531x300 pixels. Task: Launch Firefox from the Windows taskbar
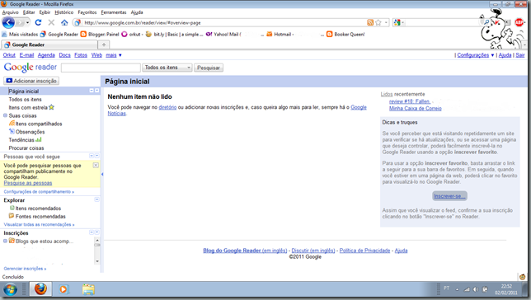pyautogui.click(x=40, y=289)
